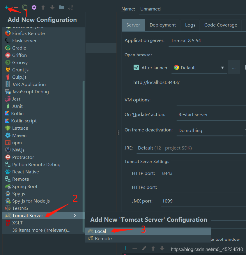Click the ellipsis browse button beside browser dropdown

coord(234,68)
